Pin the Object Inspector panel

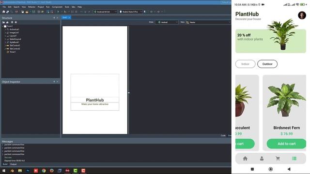pyautogui.click(x=54, y=82)
